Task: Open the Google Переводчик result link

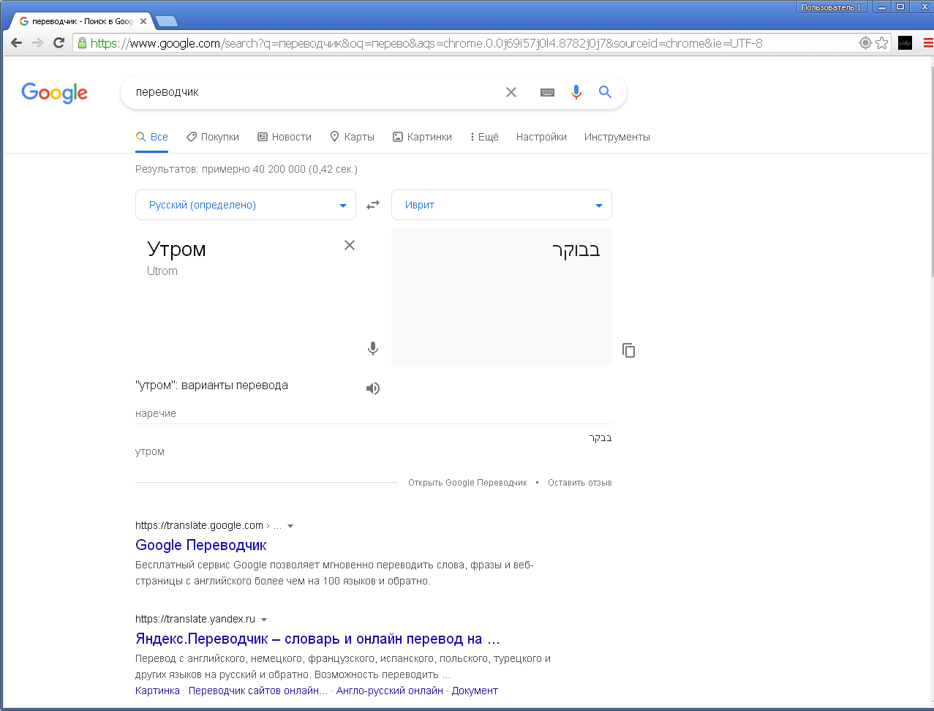Action: point(201,545)
